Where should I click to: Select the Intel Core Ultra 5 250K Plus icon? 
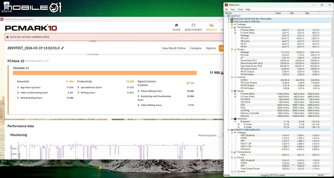232,22
